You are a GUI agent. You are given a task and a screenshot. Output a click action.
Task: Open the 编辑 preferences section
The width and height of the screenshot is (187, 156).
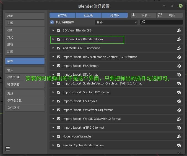(x=25, y=44)
